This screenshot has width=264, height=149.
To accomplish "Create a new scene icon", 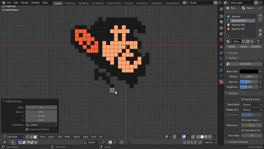I will coord(215,3).
